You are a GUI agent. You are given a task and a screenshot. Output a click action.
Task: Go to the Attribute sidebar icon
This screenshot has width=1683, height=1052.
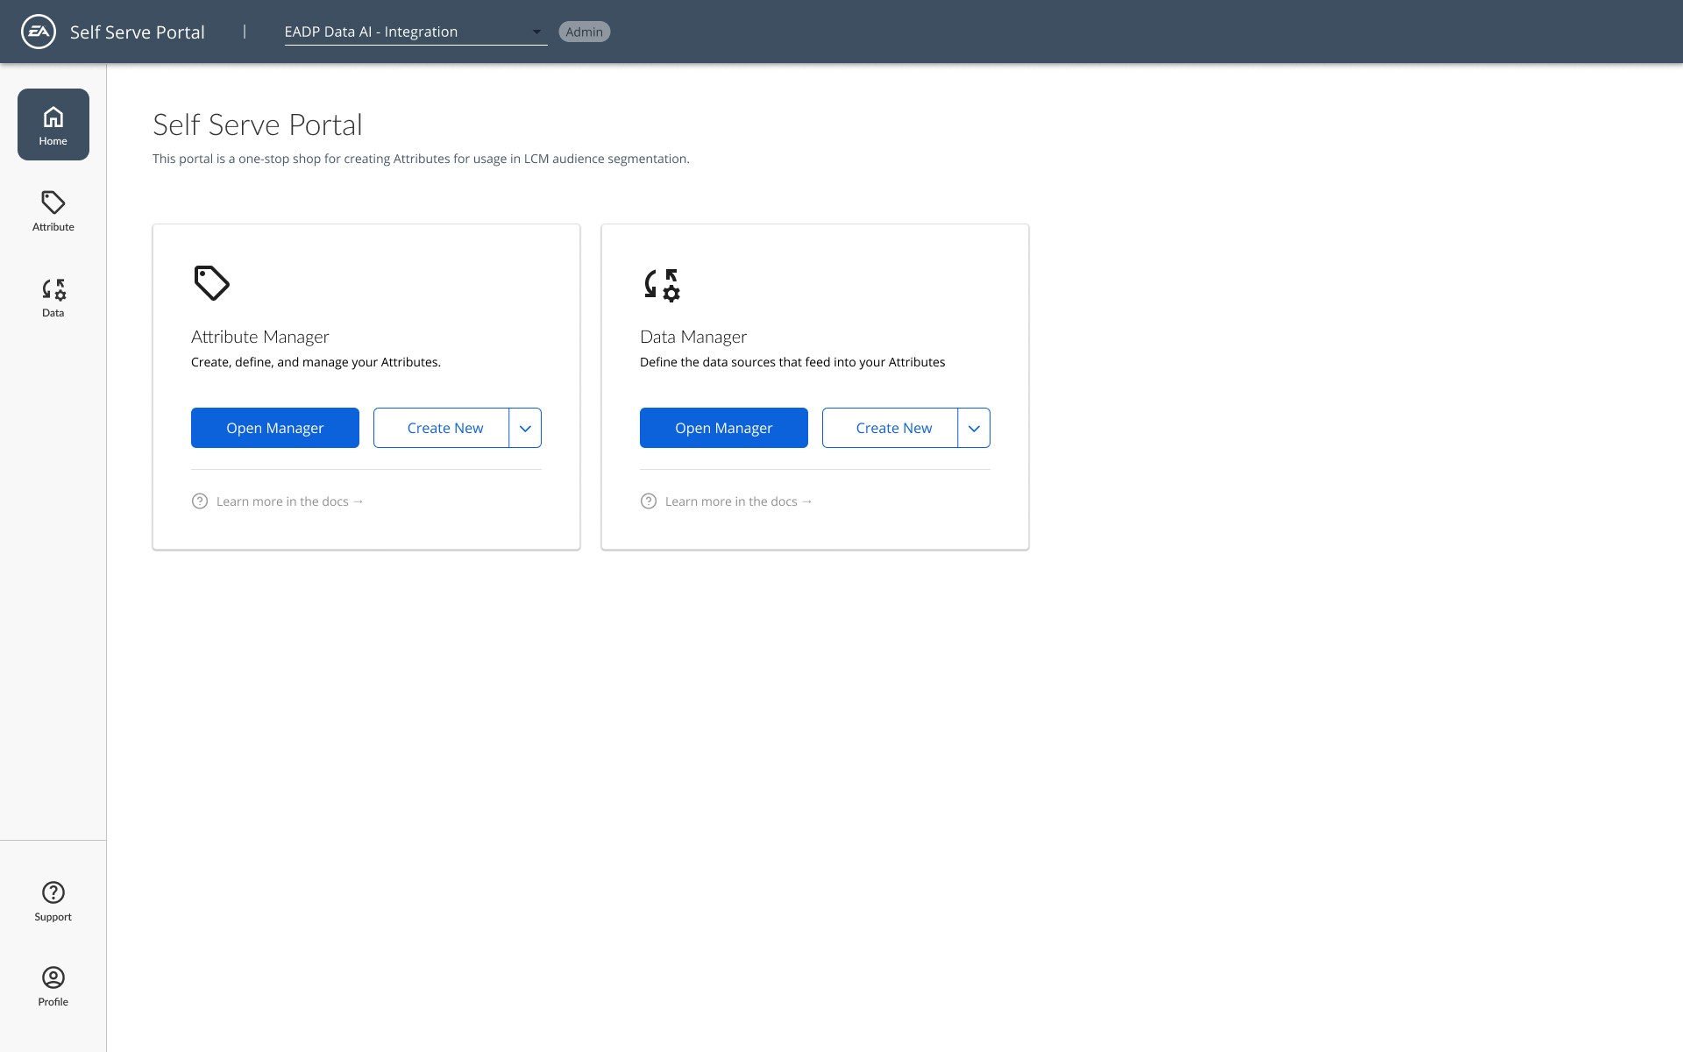point(53,210)
